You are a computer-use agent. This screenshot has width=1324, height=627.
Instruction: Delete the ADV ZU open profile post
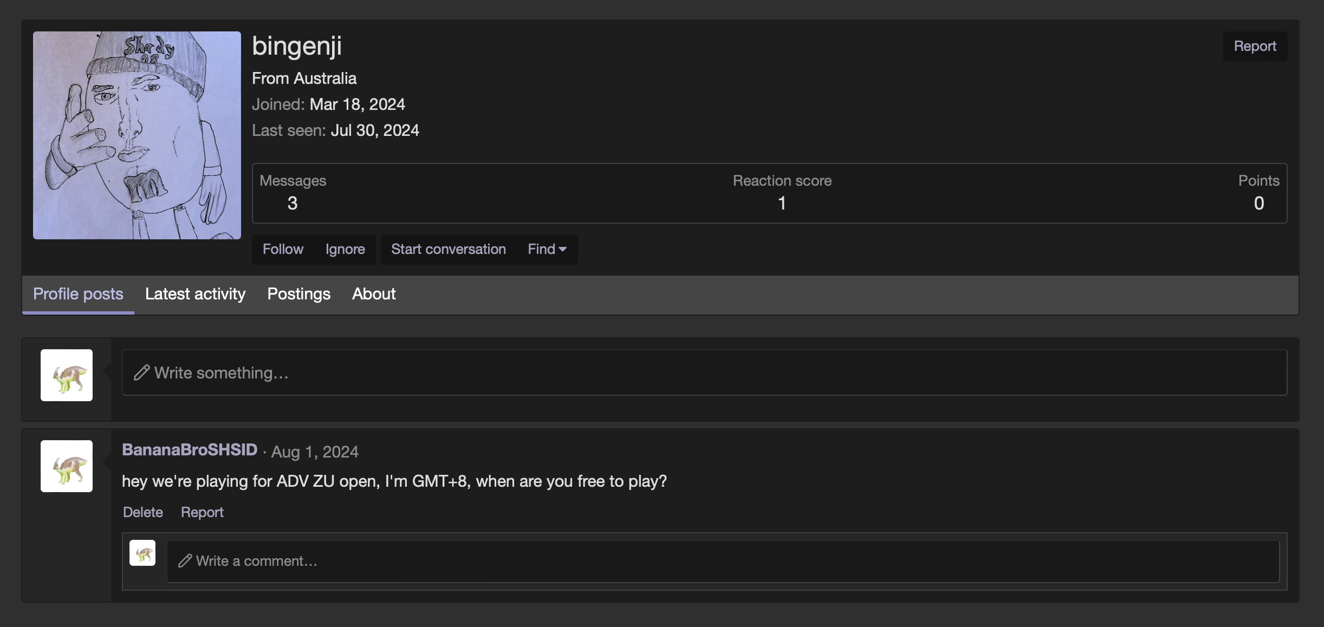click(142, 512)
